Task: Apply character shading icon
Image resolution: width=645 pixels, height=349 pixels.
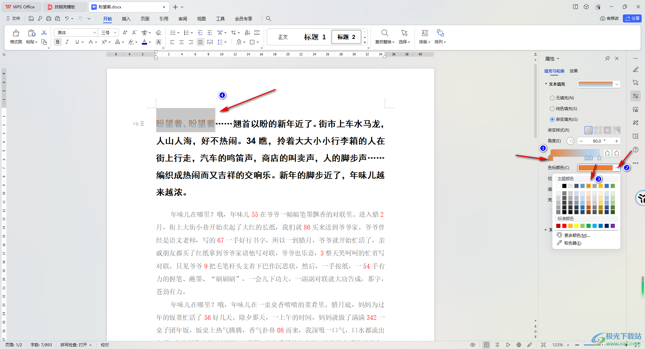Action: 159,42
